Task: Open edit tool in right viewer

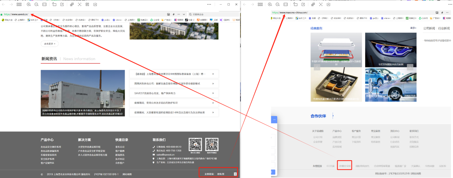Action: click(x=304, y=4)
